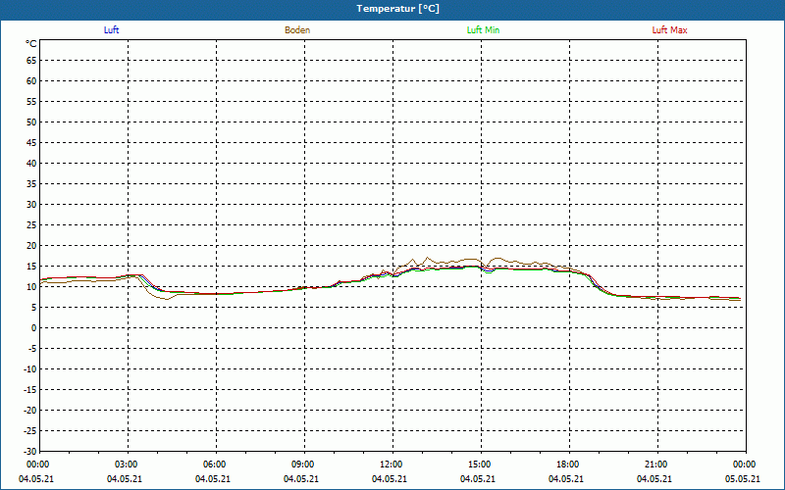Click the 45 value on y-axis
Screen dimensions: 785x490
[31, 143]
